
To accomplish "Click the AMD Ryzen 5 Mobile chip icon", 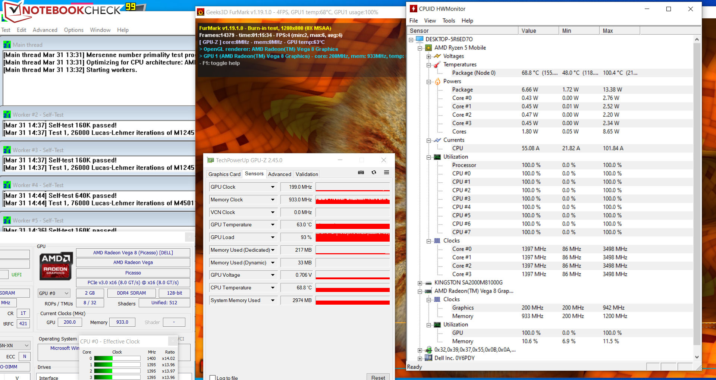I will point(428,48).
